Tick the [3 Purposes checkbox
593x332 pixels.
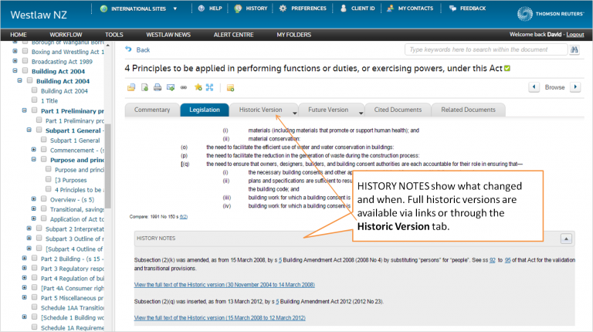tap(49, 179)
